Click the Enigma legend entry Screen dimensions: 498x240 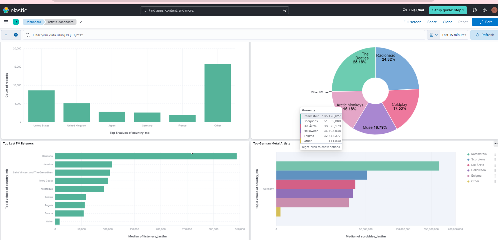tap(476, 176)
